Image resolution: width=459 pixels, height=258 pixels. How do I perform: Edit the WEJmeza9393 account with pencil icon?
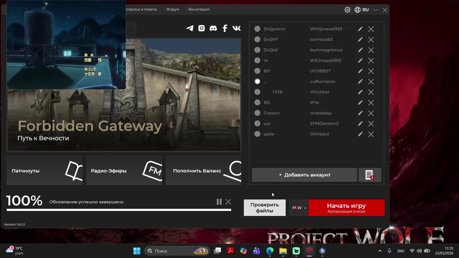[360, 61]
